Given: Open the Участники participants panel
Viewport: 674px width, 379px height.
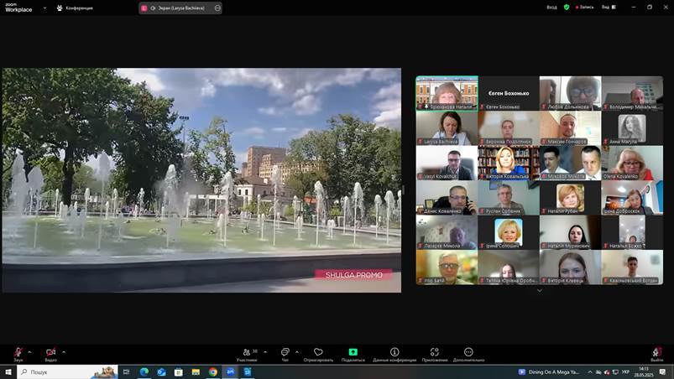Looking at the screenshot, I should click(247, 353).
